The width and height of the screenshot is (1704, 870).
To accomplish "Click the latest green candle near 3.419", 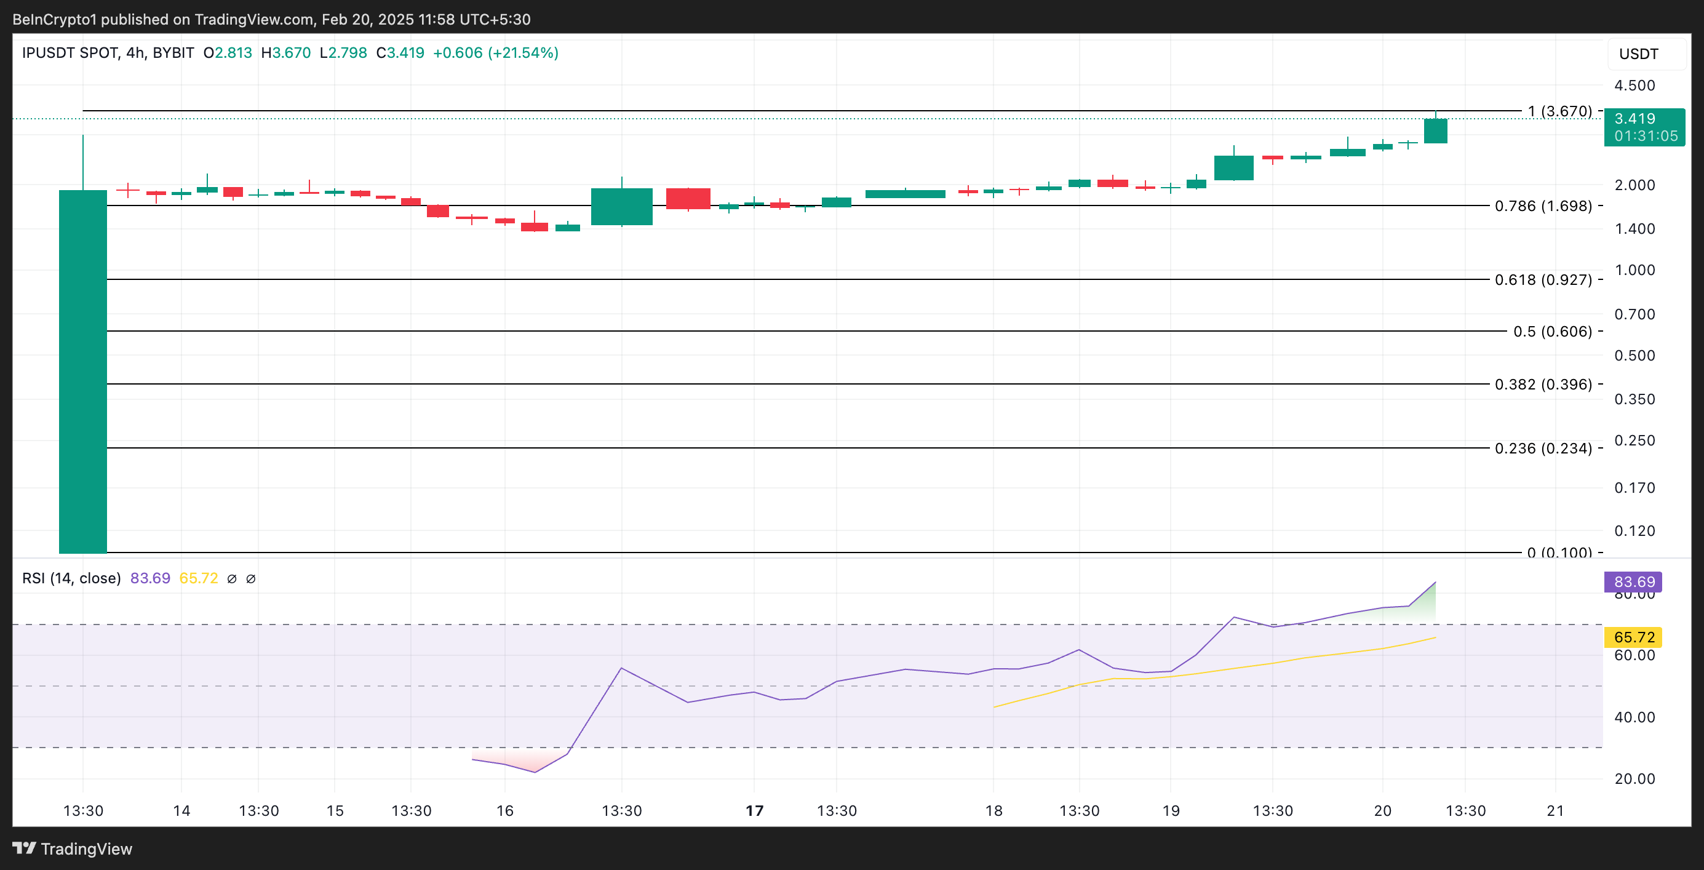I will point(1435,131).
